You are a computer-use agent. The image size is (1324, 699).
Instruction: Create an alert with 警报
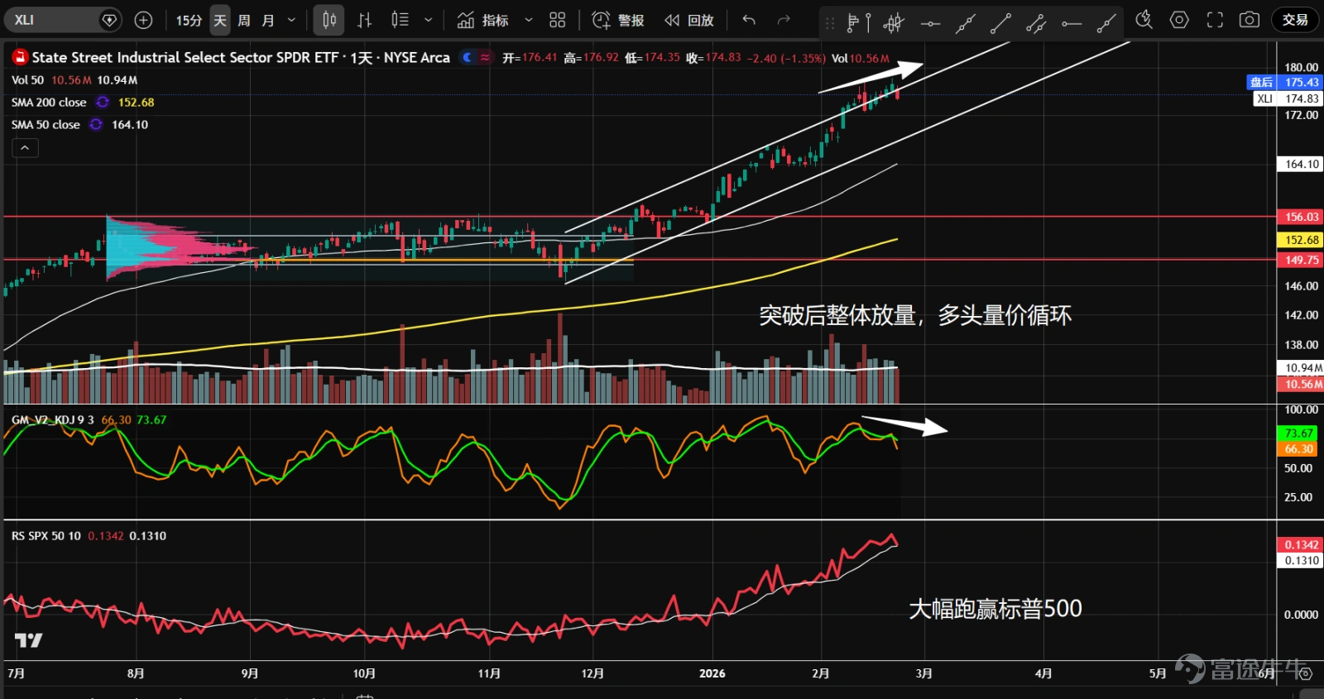(x=618, y=20)
